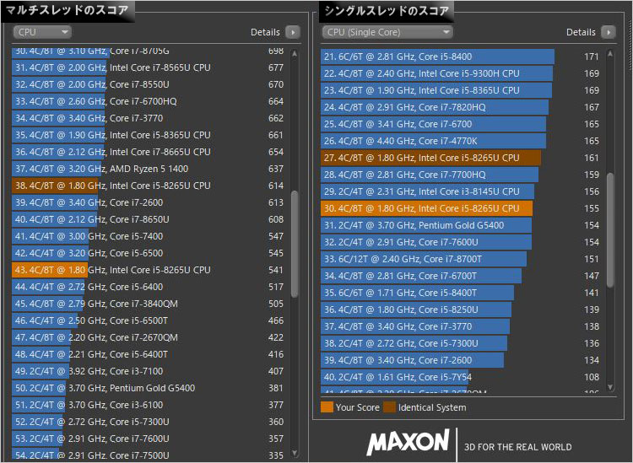Viewport: 633px width, 463px height.
Task: Select row 36 Core i7-8665U CPU
Action: (x=148, y=152)
